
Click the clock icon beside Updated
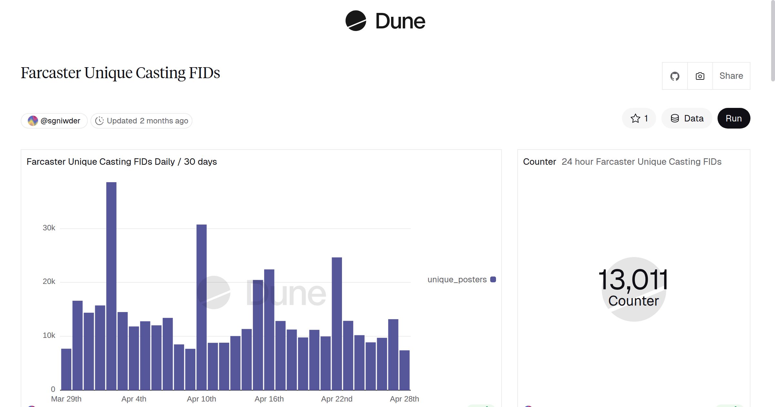coord(99,121)
